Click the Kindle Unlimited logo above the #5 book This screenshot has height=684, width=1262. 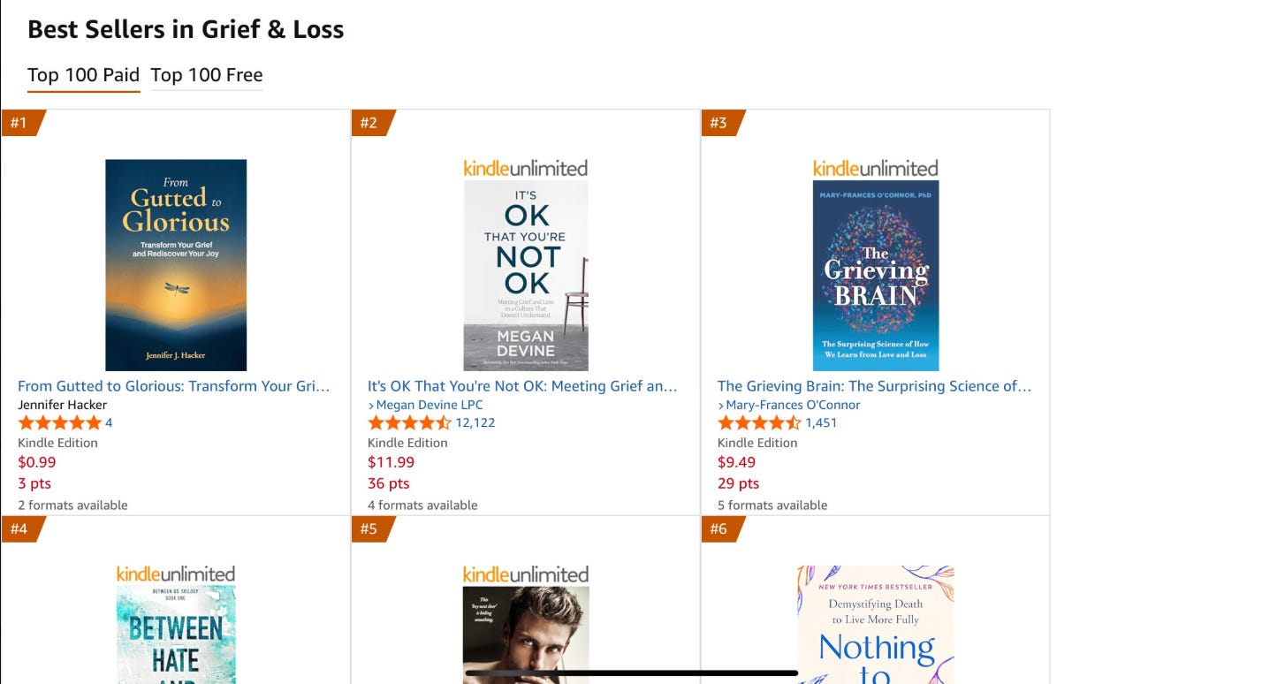525,574
